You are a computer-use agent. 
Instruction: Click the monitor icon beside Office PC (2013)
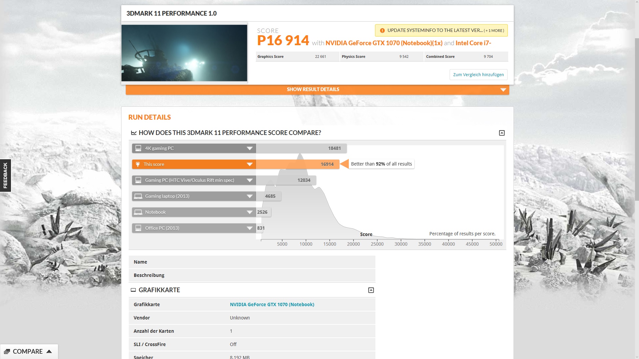point(138,228)
